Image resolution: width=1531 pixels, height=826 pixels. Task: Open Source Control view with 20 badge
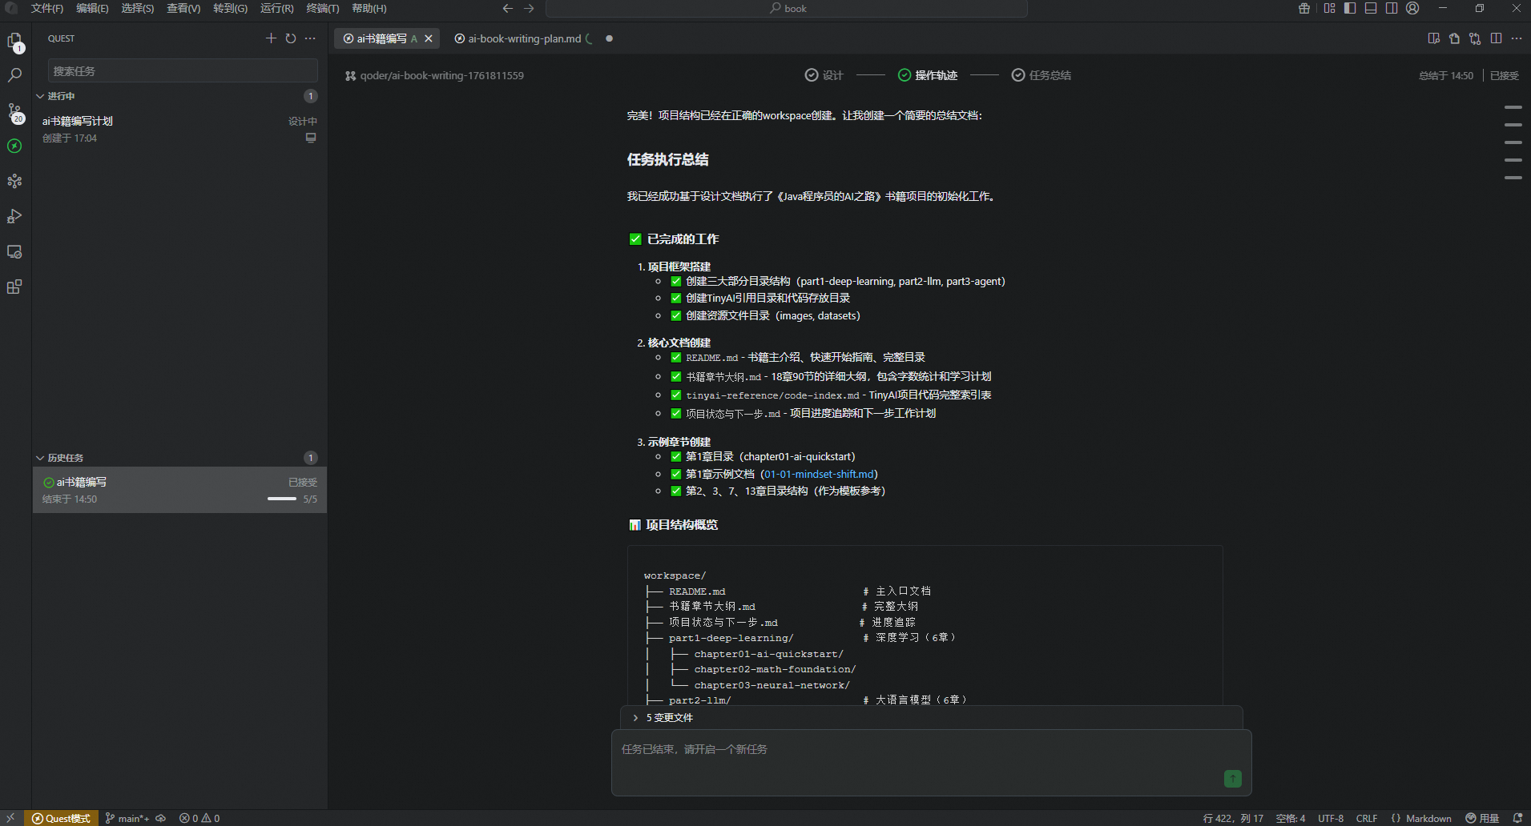[14, 111]
